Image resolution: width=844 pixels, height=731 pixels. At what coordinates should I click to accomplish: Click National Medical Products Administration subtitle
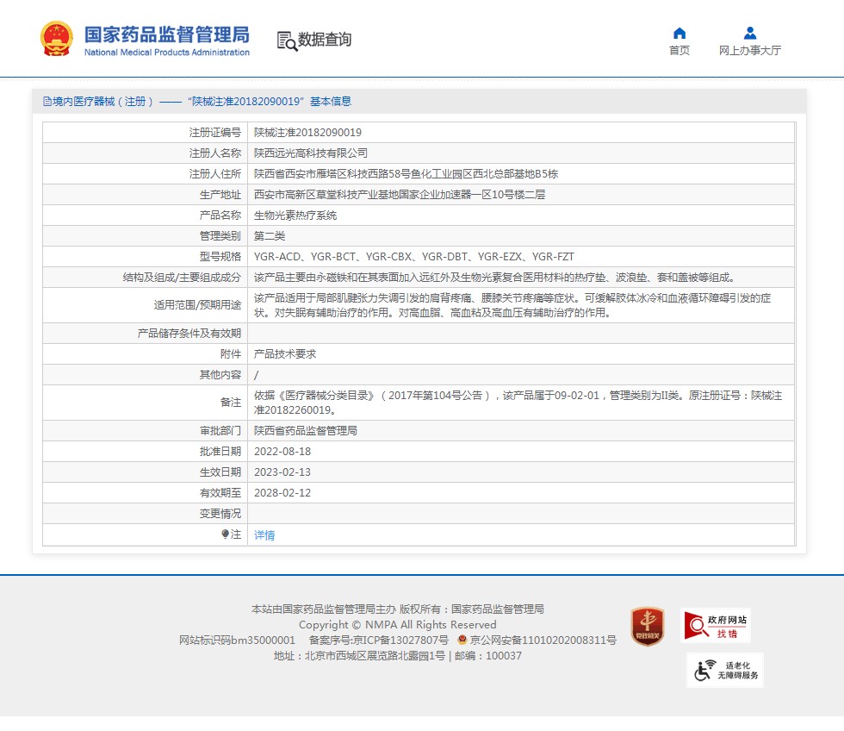point(167,53)
